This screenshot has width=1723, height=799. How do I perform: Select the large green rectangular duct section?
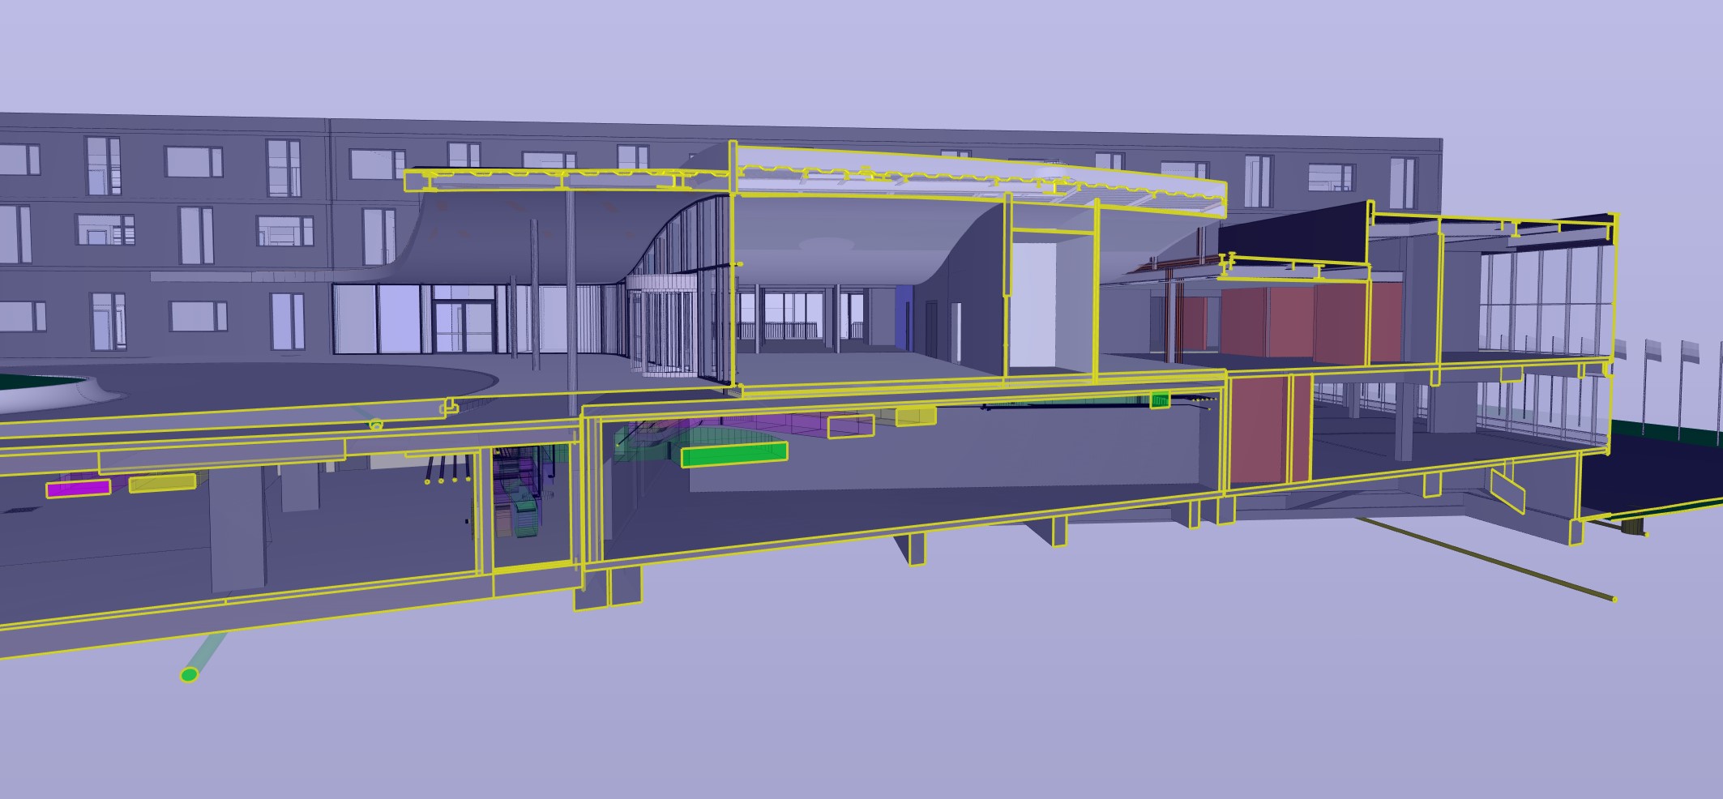coord(734,455)
